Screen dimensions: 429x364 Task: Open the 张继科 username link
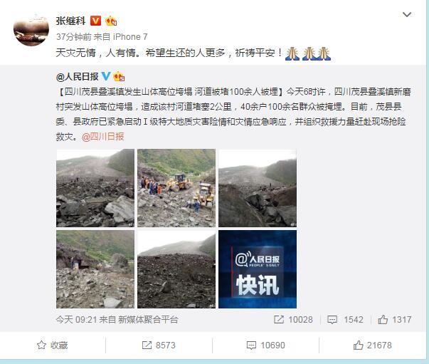(x=70, y=21)
